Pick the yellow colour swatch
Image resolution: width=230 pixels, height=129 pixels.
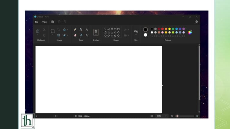coord(170,29)
